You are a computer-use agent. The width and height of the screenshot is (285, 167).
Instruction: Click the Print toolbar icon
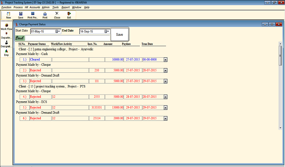pyautogui.click(x=45, y=15)
